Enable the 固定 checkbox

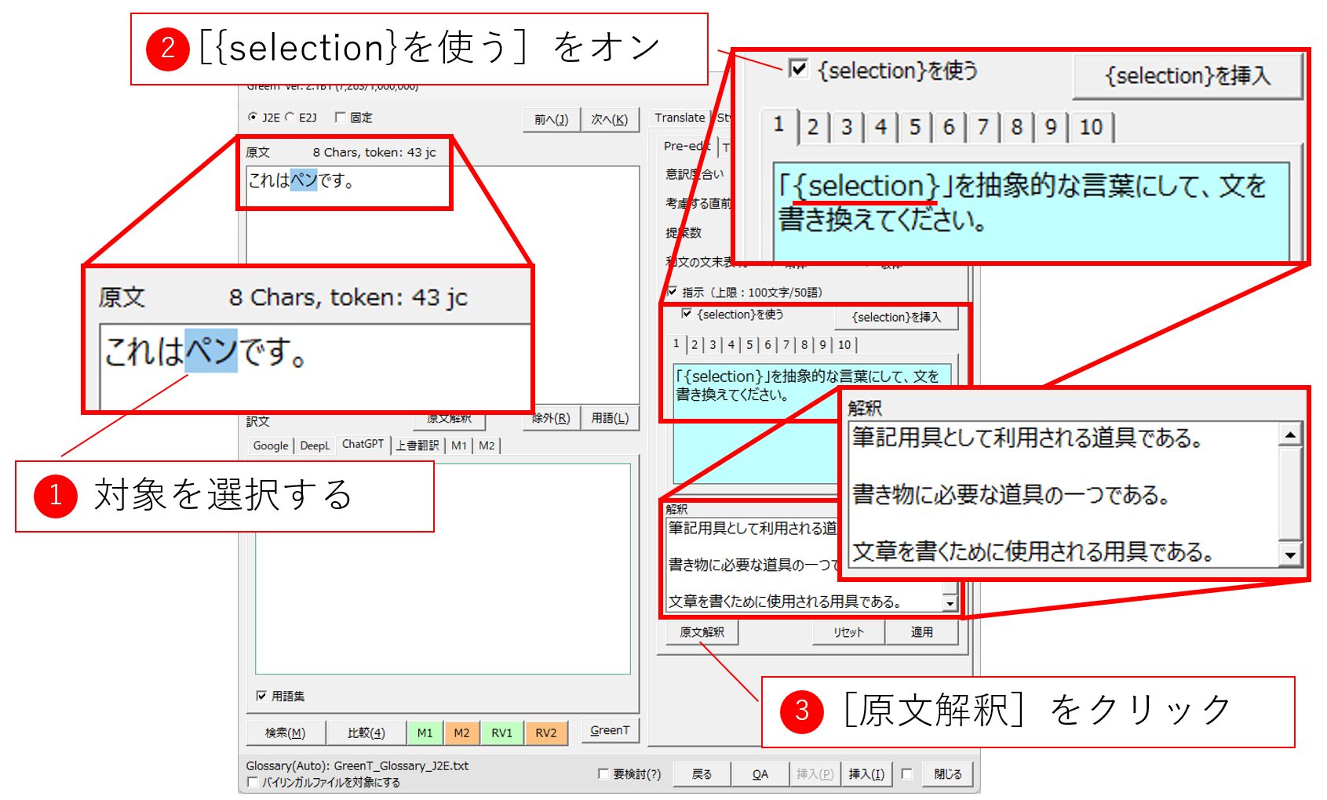coord(341,117)
